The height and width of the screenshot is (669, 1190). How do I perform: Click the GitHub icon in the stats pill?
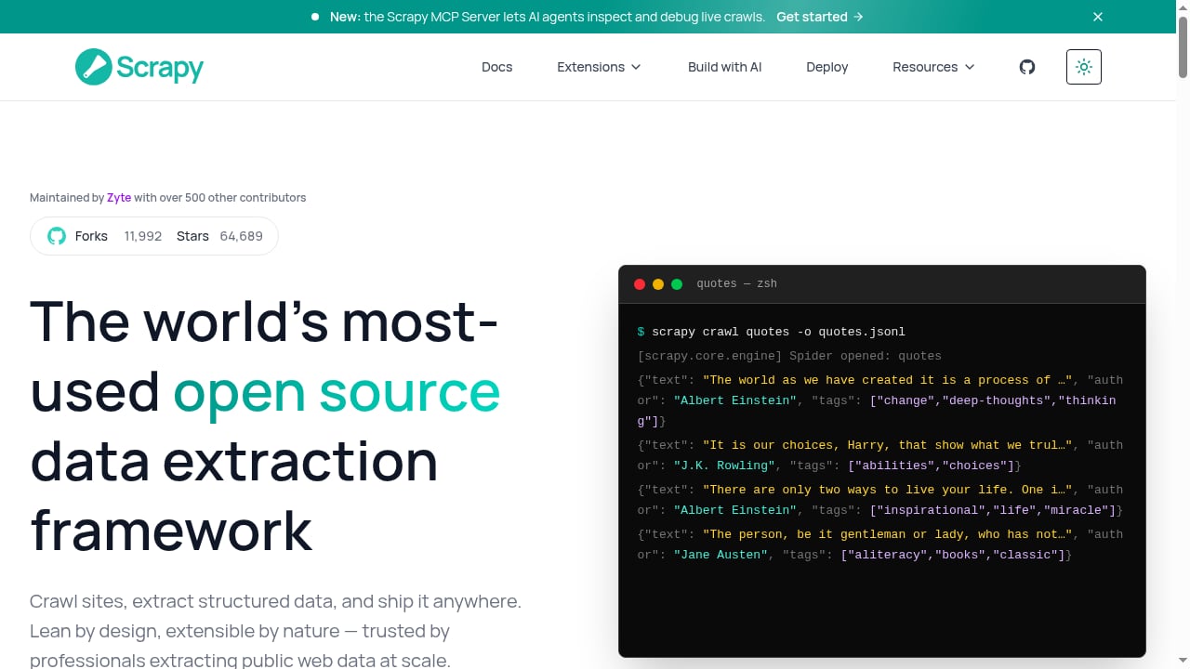click(x=57, y=236)
